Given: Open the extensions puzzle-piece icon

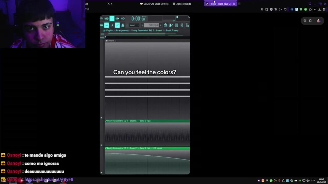Looking at the screenshot, I should pos(310,9).
